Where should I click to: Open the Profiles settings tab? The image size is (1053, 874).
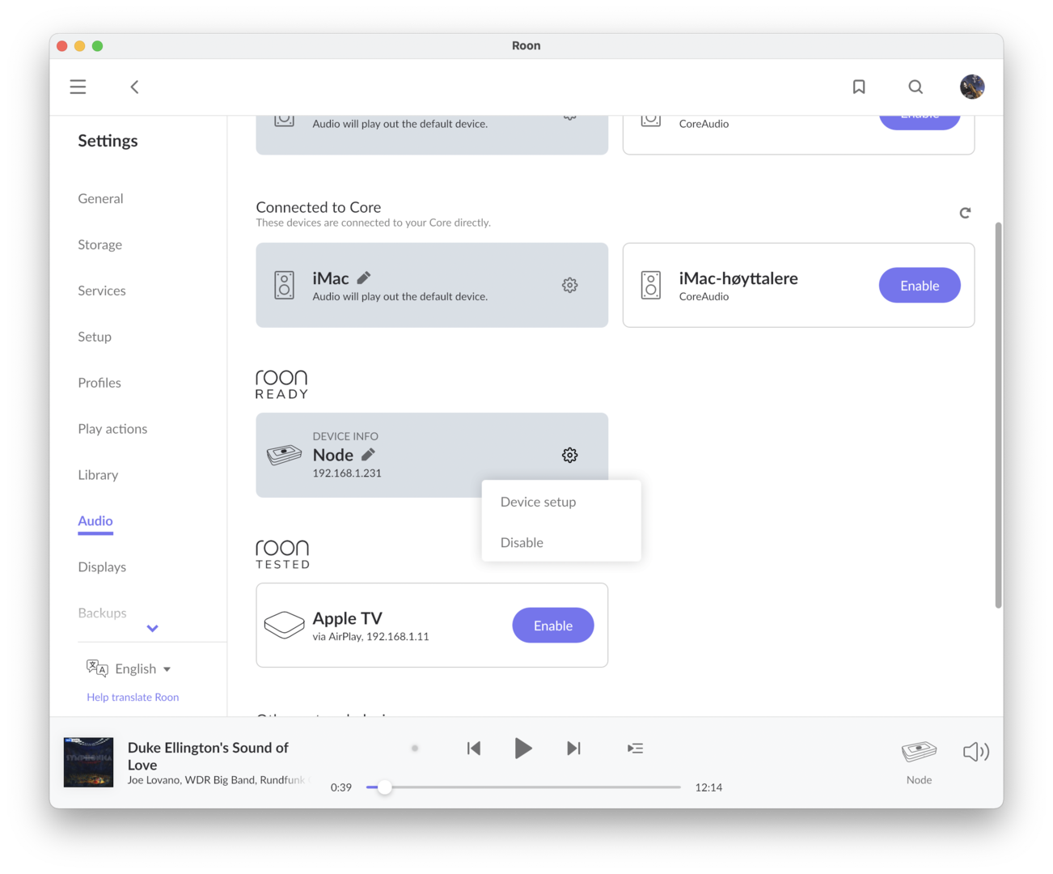tap(99, 383)
